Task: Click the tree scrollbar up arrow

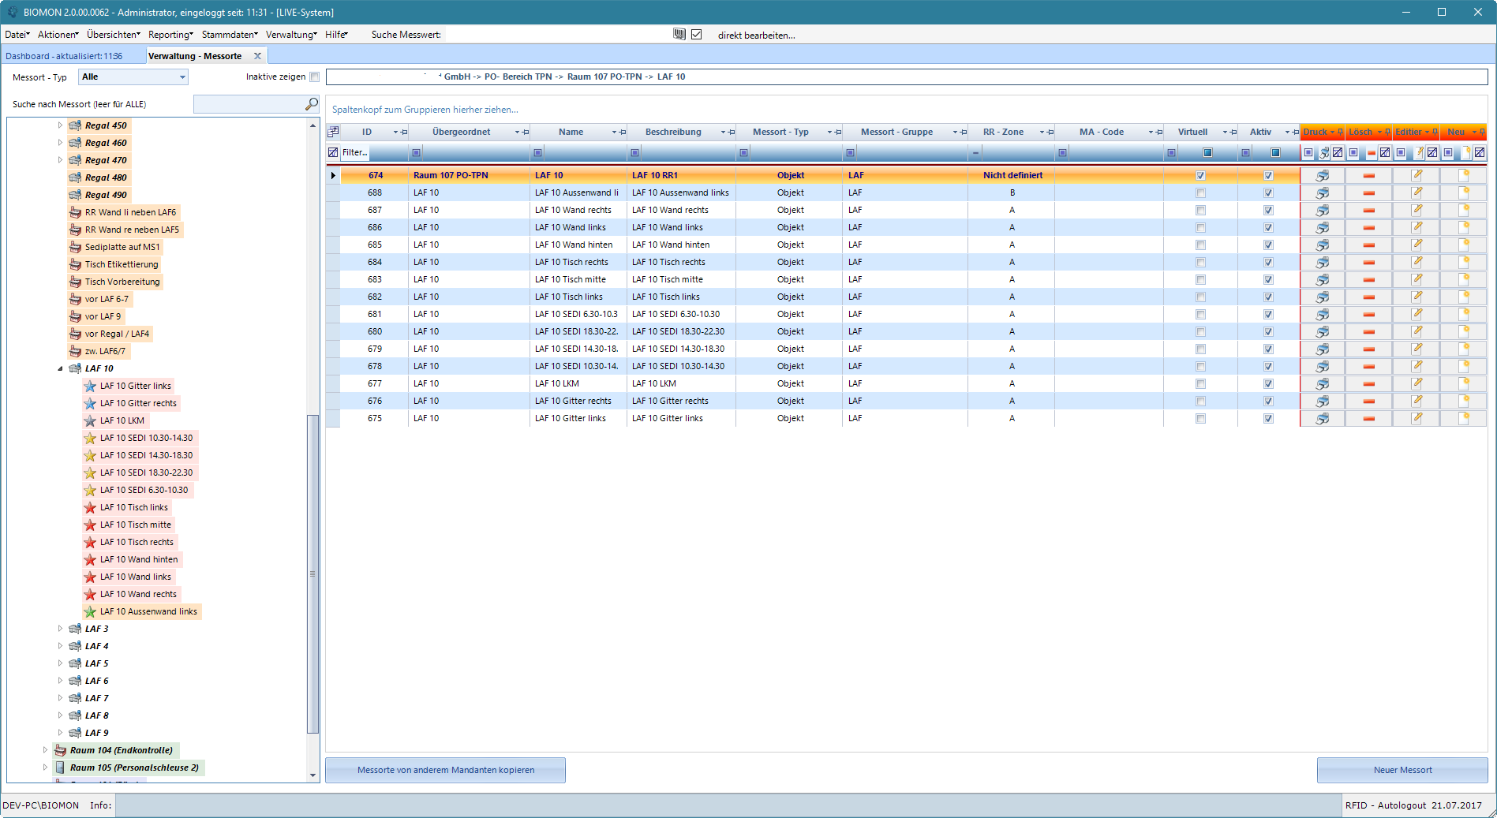Action: tap(312, 125)
